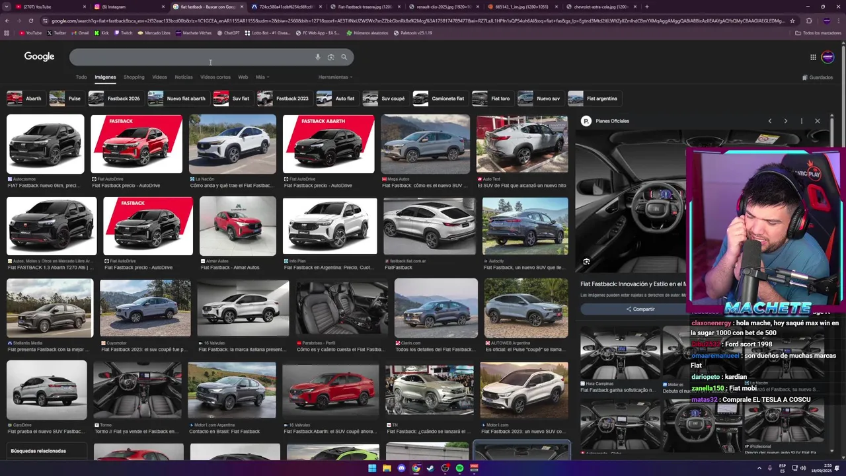
Task: Select the Web search tab
Action: coord(243,77)
